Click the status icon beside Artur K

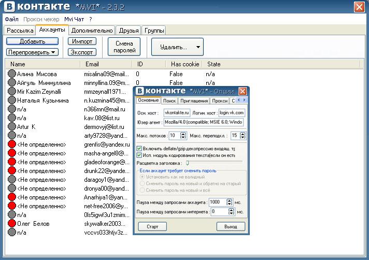pyautogui.click(x=12, y=126)
